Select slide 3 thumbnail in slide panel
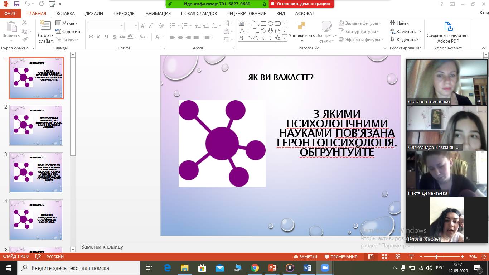Image resolution: width=489 pixels, height=275 pixels. coord(36,172)
